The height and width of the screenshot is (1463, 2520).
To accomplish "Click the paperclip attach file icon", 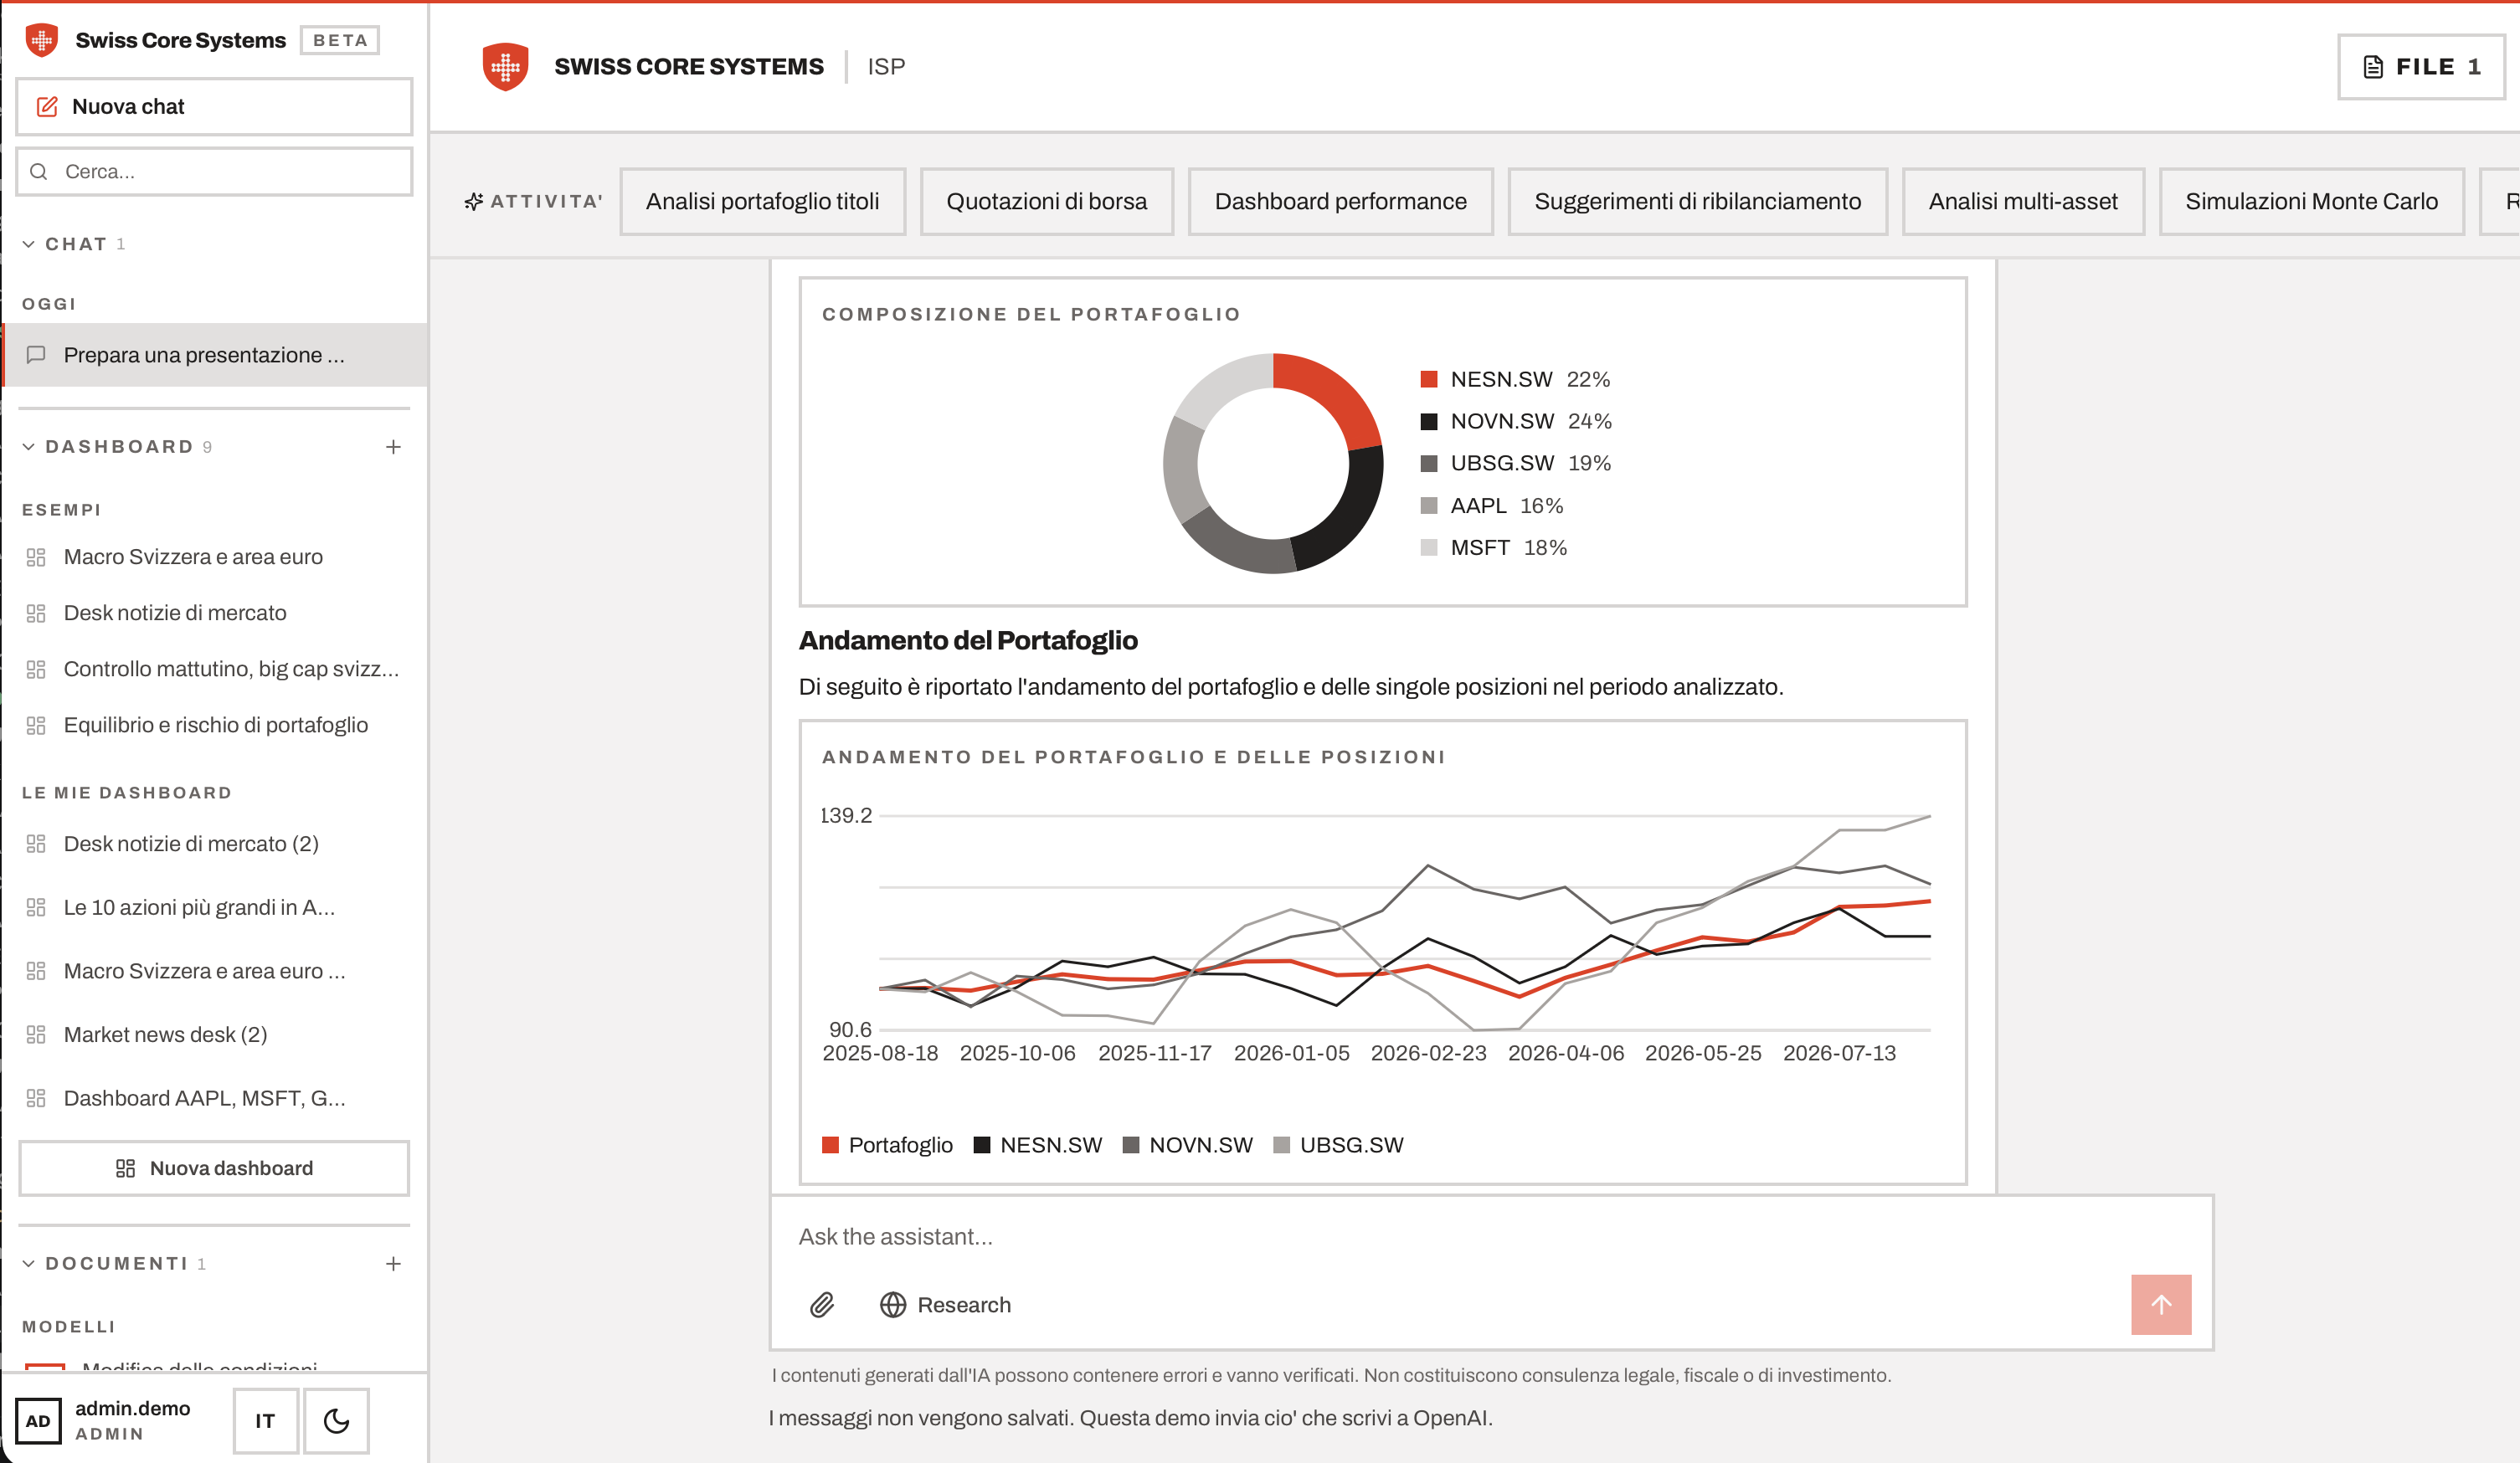I will pyautogui.click(x=822, y=1305).
